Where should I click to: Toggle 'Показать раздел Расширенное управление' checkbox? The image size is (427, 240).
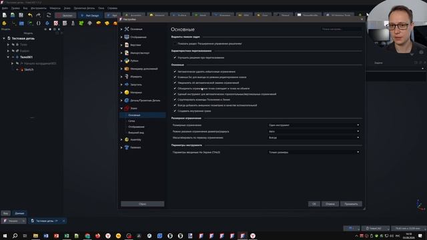[x=175, y=43]
